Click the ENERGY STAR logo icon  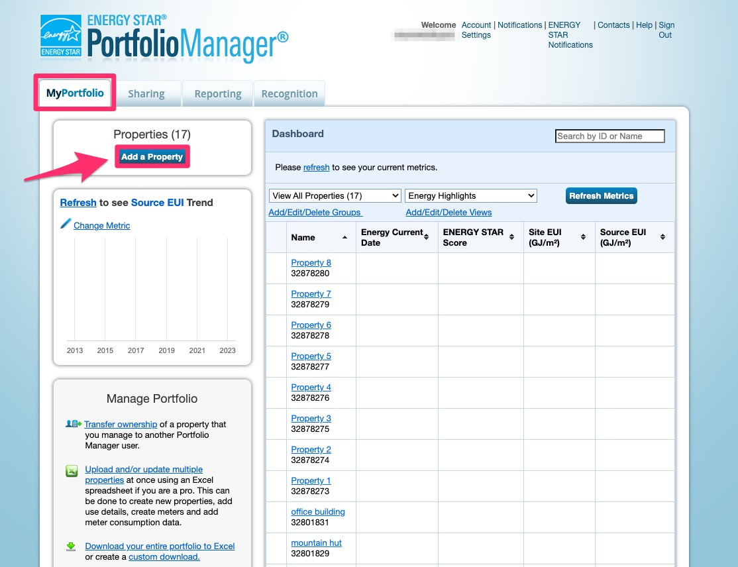click(61, 36)
